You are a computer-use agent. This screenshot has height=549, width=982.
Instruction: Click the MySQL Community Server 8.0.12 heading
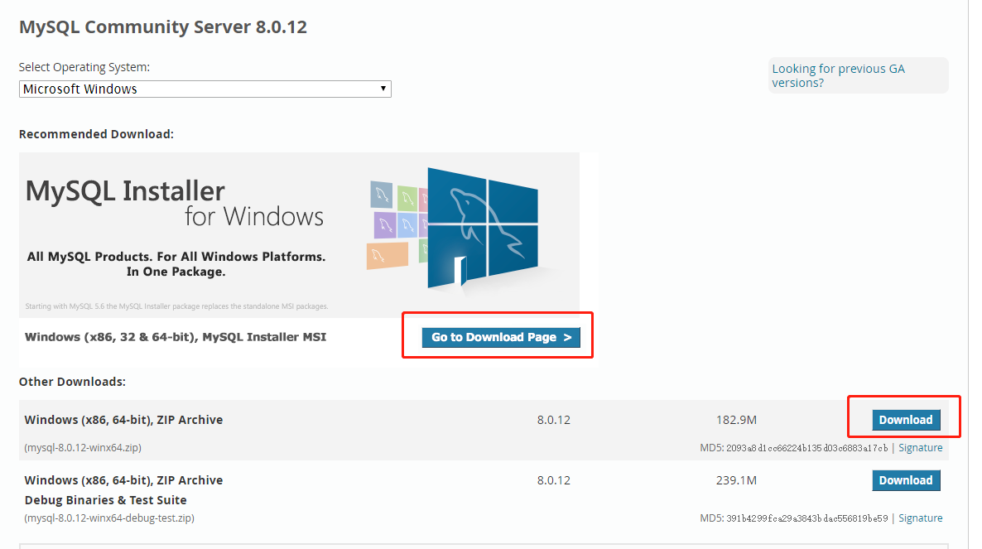(x=163, y=26)
